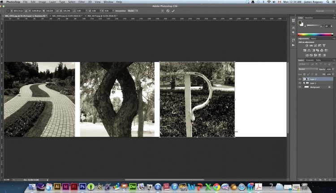Add a Gradient Map adjustment
This screenshot has height=193, width=336.
click(324, 55)
